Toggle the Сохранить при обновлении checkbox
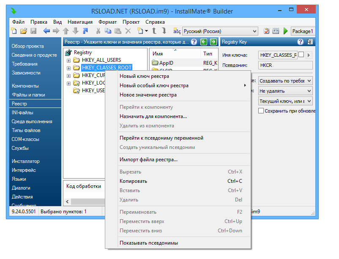Viewport: 339px width, 259px height. tap(261, 111)
